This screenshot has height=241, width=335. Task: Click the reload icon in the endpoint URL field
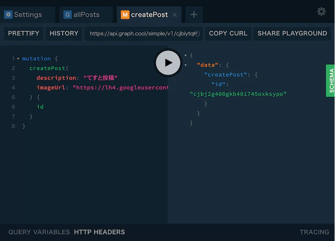197,33
